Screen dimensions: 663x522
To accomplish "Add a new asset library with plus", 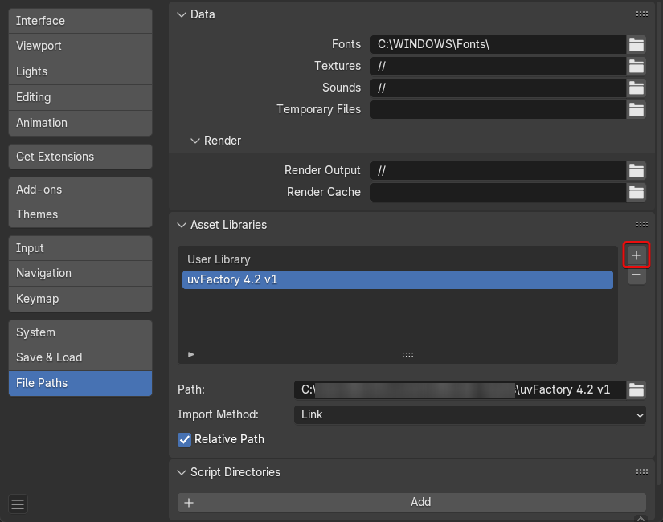I will coord(636,255).
